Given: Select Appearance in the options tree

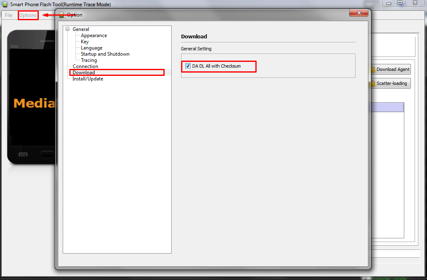Looking at the screenshot, I should point(94,35).
